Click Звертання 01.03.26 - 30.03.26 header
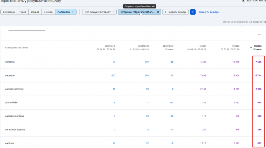Screen dimensions: 266x148 point(140,48)
